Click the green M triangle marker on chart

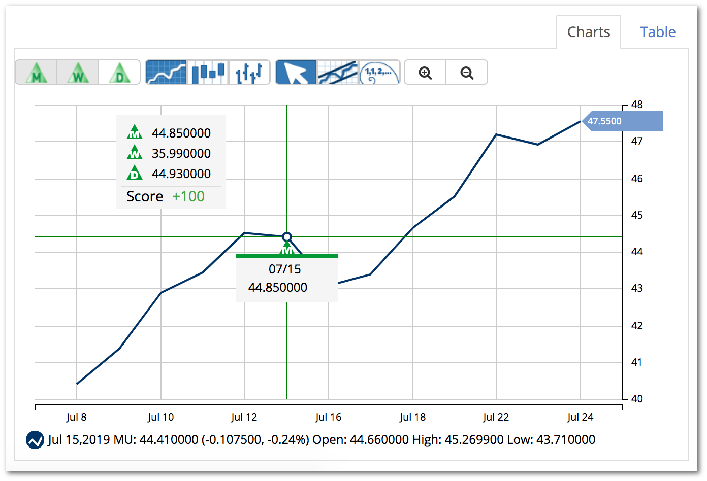pos(287,249)
